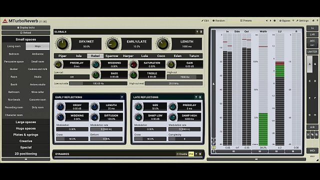
Task: Collapse the left preset panel bottom bar
Action: pos(25,159)
